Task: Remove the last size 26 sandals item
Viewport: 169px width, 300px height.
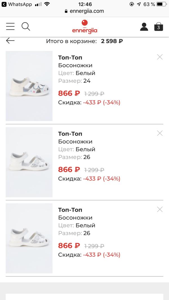Action: point(160,209)
